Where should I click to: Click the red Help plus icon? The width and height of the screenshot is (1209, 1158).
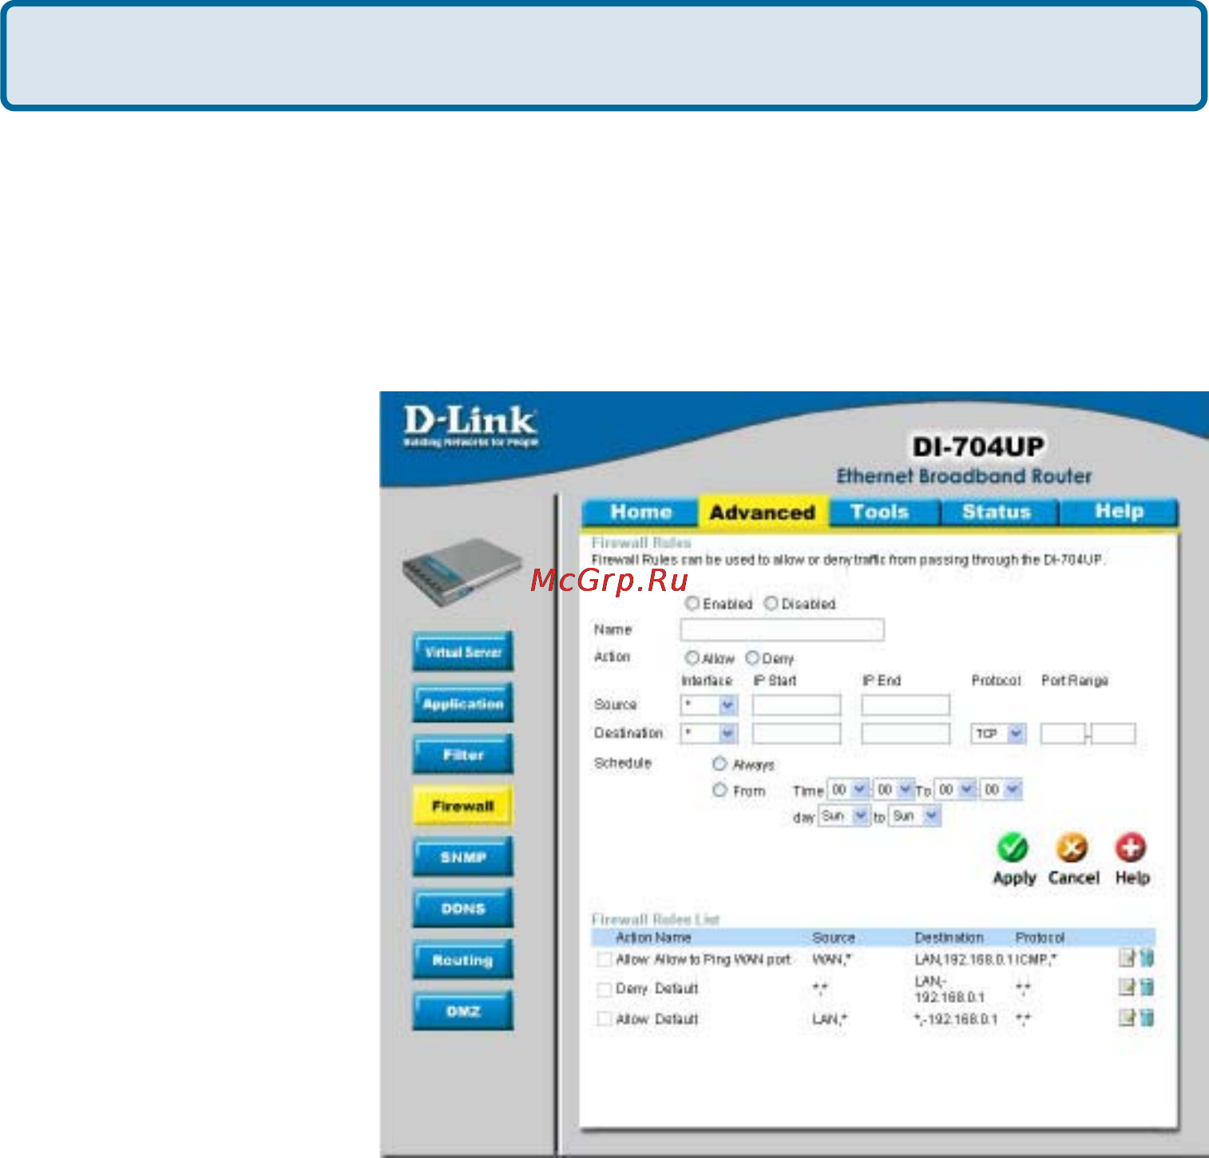(x=1131, y=848)
